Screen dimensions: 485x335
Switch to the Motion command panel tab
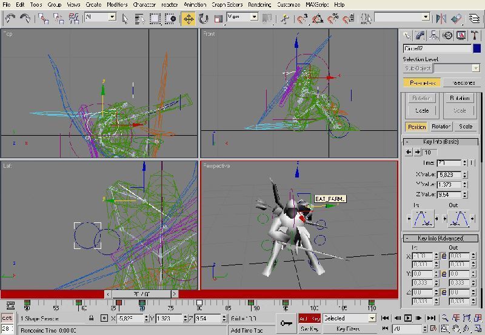pos(447,36)
